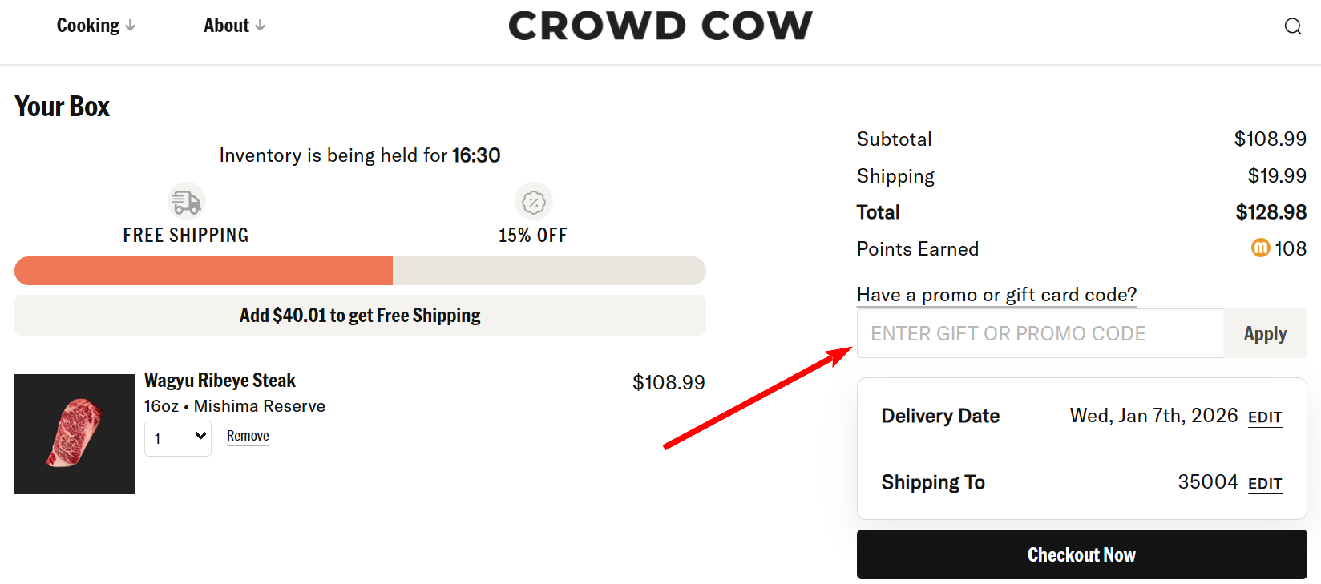This screenshot has width=1321, height=584.
Task: Click the Checkout Now button
Action: coord(1081,554)
